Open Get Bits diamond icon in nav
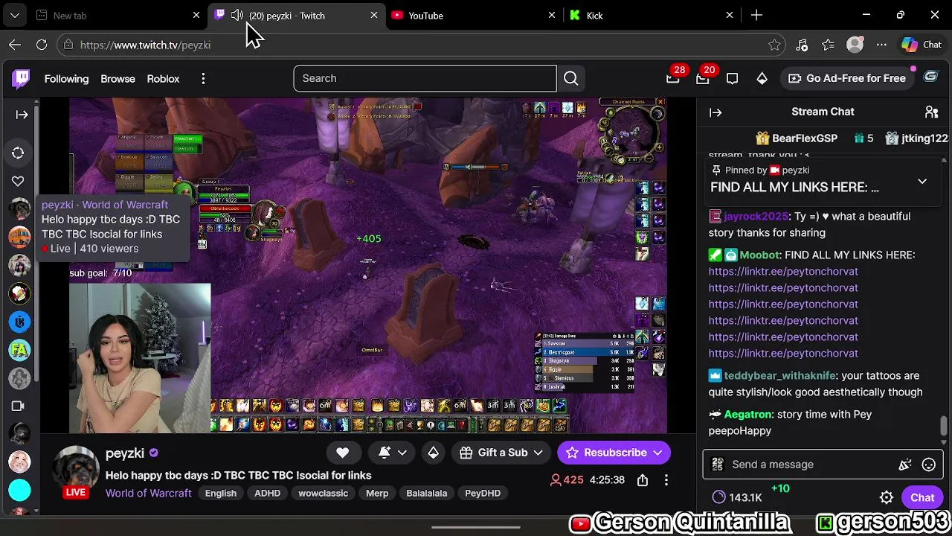Image resolution: width=952 pixels, height=536 pixels. (x=762, y=78)
